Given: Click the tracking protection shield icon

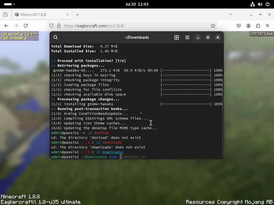Looking at the screenshot, I should click(51, 26).
